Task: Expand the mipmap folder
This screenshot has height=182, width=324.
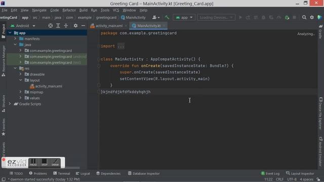Action: tap(20, 92)
